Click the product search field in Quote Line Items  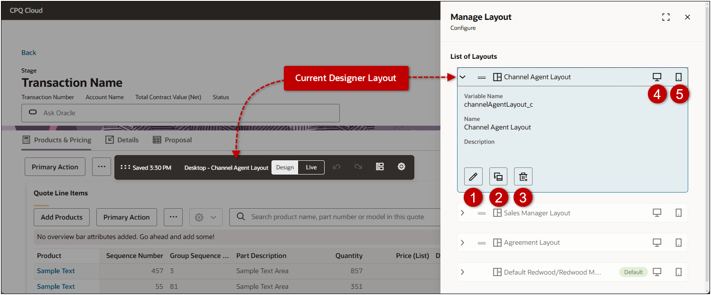coord(332,217)
